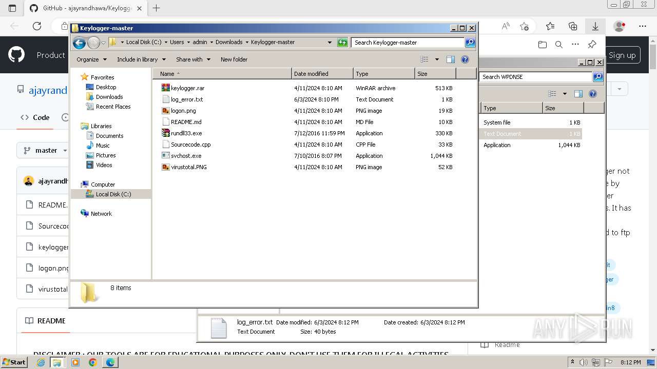
Task: Open the master branch dropdown on GitHub
Action: pos(45,151)
